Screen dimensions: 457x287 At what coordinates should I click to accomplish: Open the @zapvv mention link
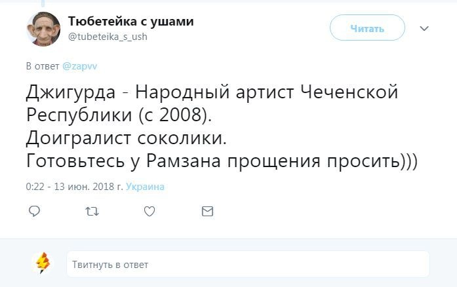(x=79, y=66)
